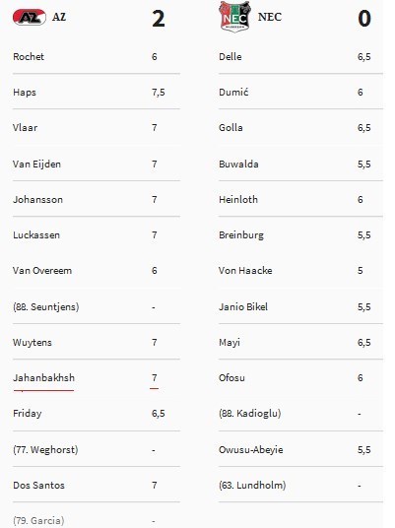
Task: Select substitute entry 88. Seuntjens
Action: [45, 306]
